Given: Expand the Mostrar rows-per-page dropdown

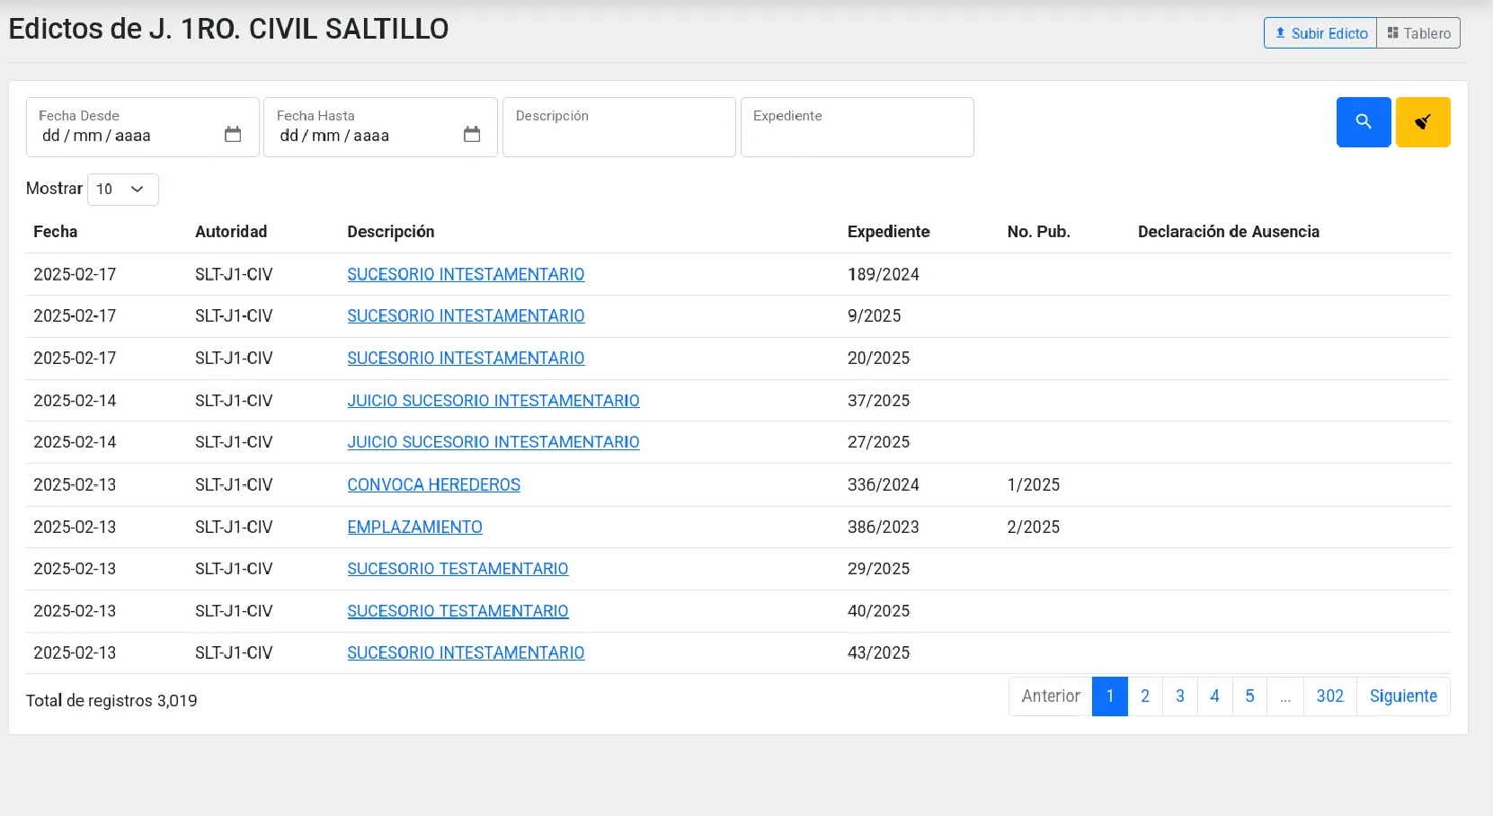Looking at the screenshot, I should click(x=122, y=190).
